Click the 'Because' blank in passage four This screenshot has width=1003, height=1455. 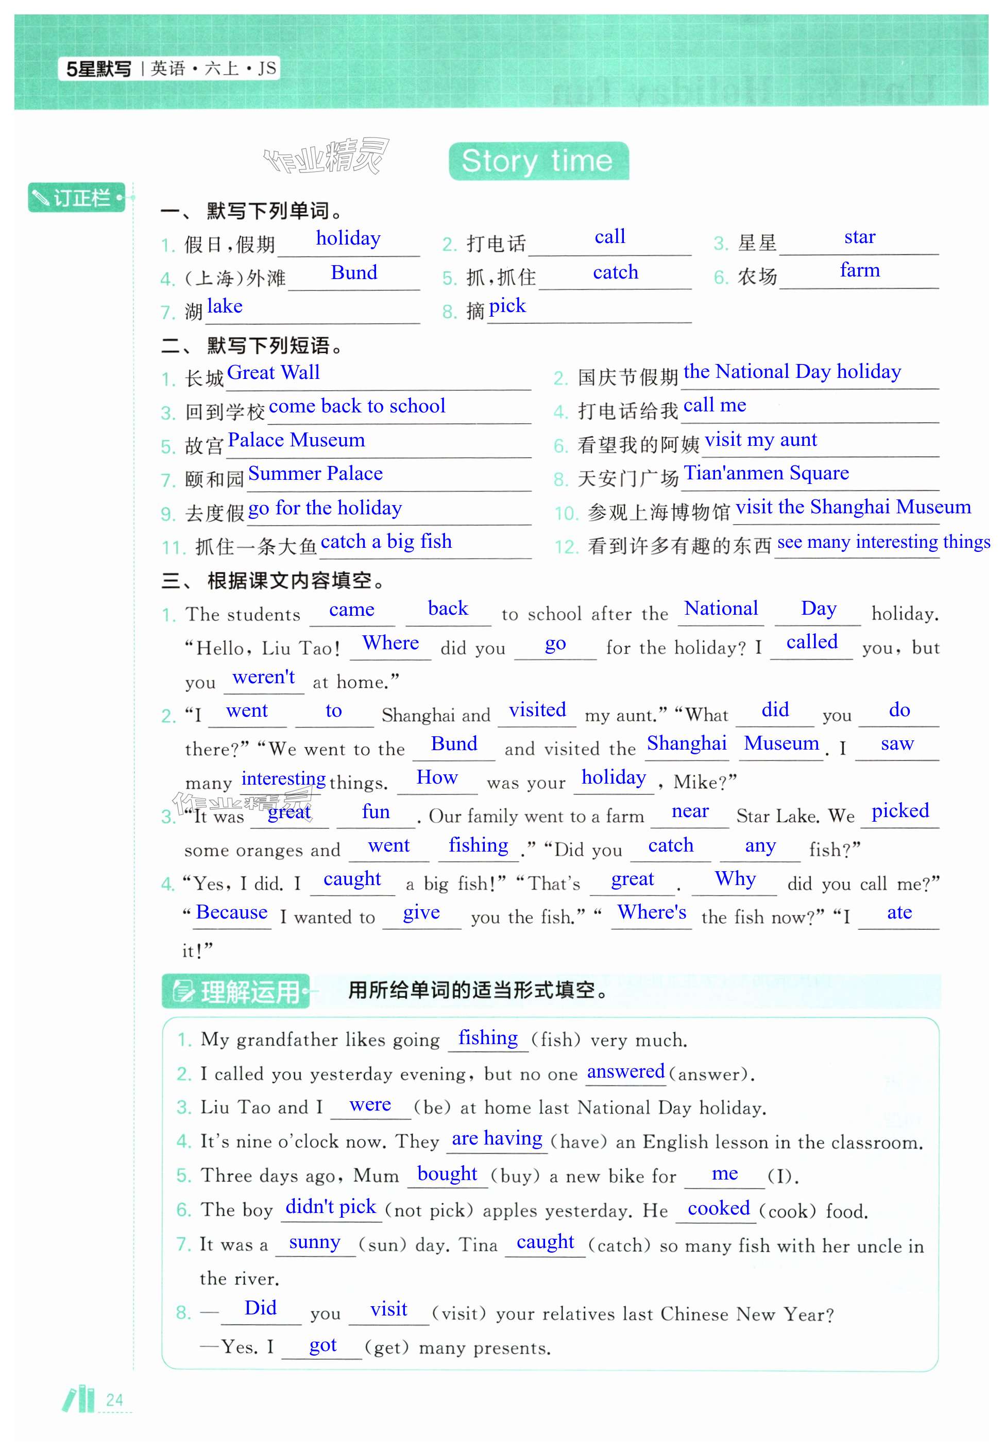tap(231, 912)
